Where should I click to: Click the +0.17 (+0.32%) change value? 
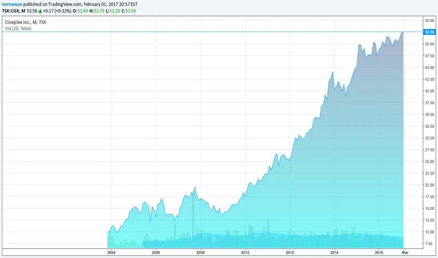57,11
